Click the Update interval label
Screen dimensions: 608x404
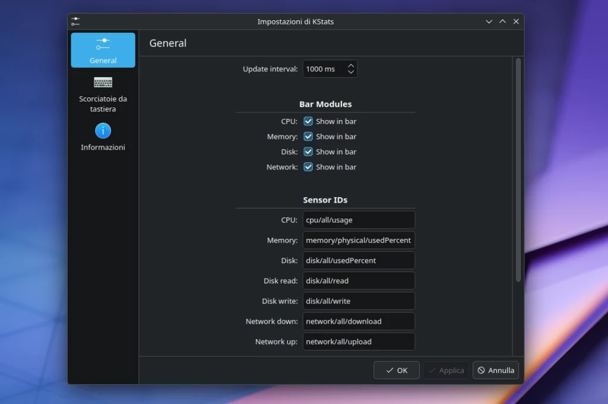[x=270, y=69]
